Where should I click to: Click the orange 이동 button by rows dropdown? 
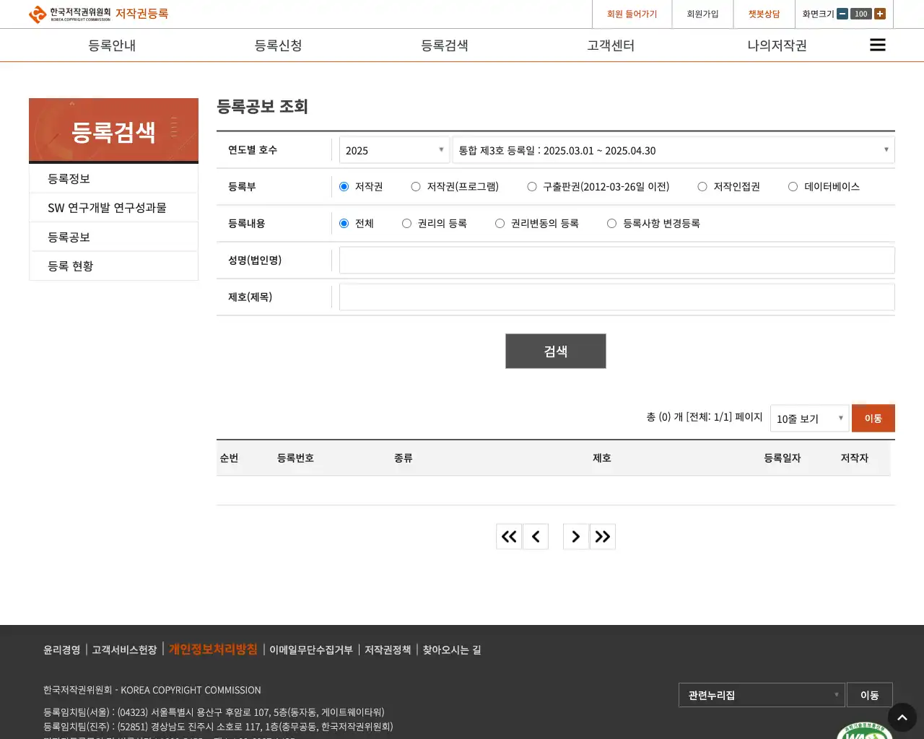click(x=873, y=418)
